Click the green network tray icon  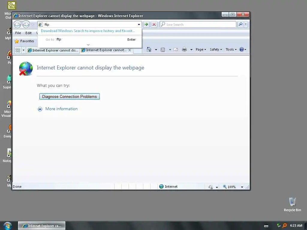[x=279, y=226]
